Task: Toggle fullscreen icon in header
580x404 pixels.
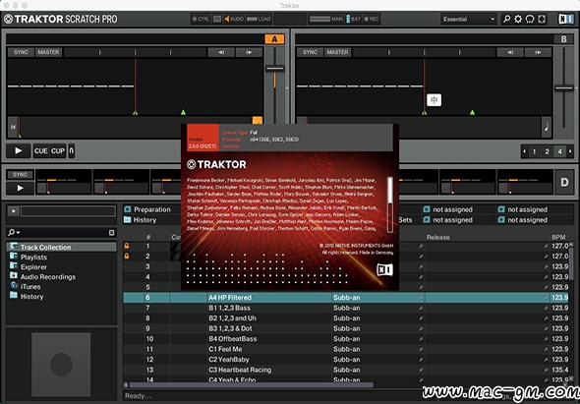Action: click(x=542, y=19)
